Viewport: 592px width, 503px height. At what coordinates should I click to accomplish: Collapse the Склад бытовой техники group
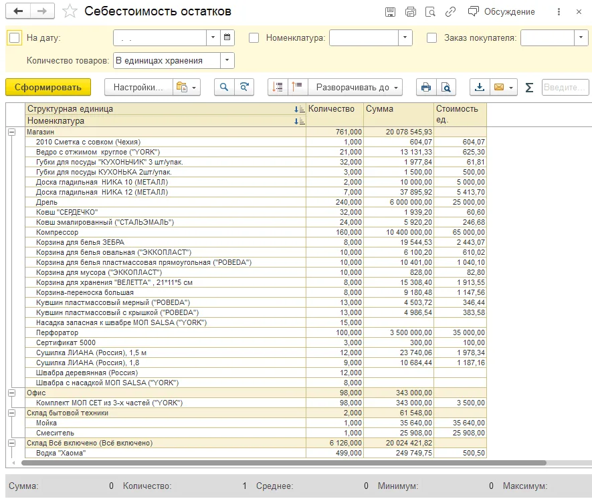click(11, 413)
